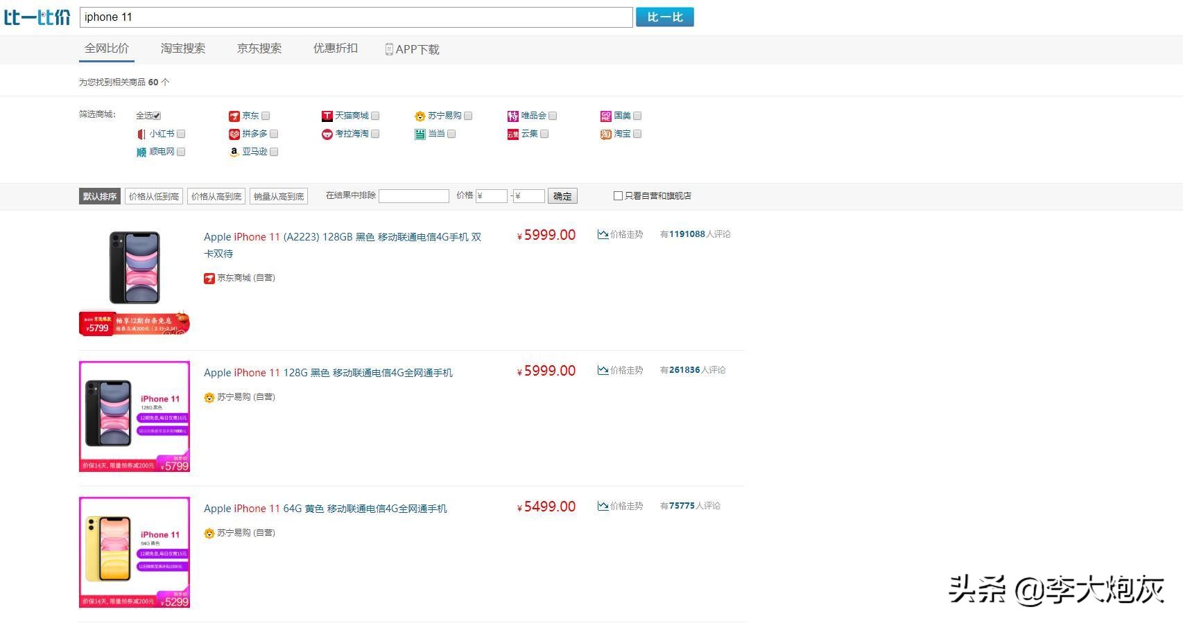Open the 苏宁 black iPhone 11 128G thumbnail
Image resolution: width=1183 pixels, height=623 pixels.
[x=135, y=416]
